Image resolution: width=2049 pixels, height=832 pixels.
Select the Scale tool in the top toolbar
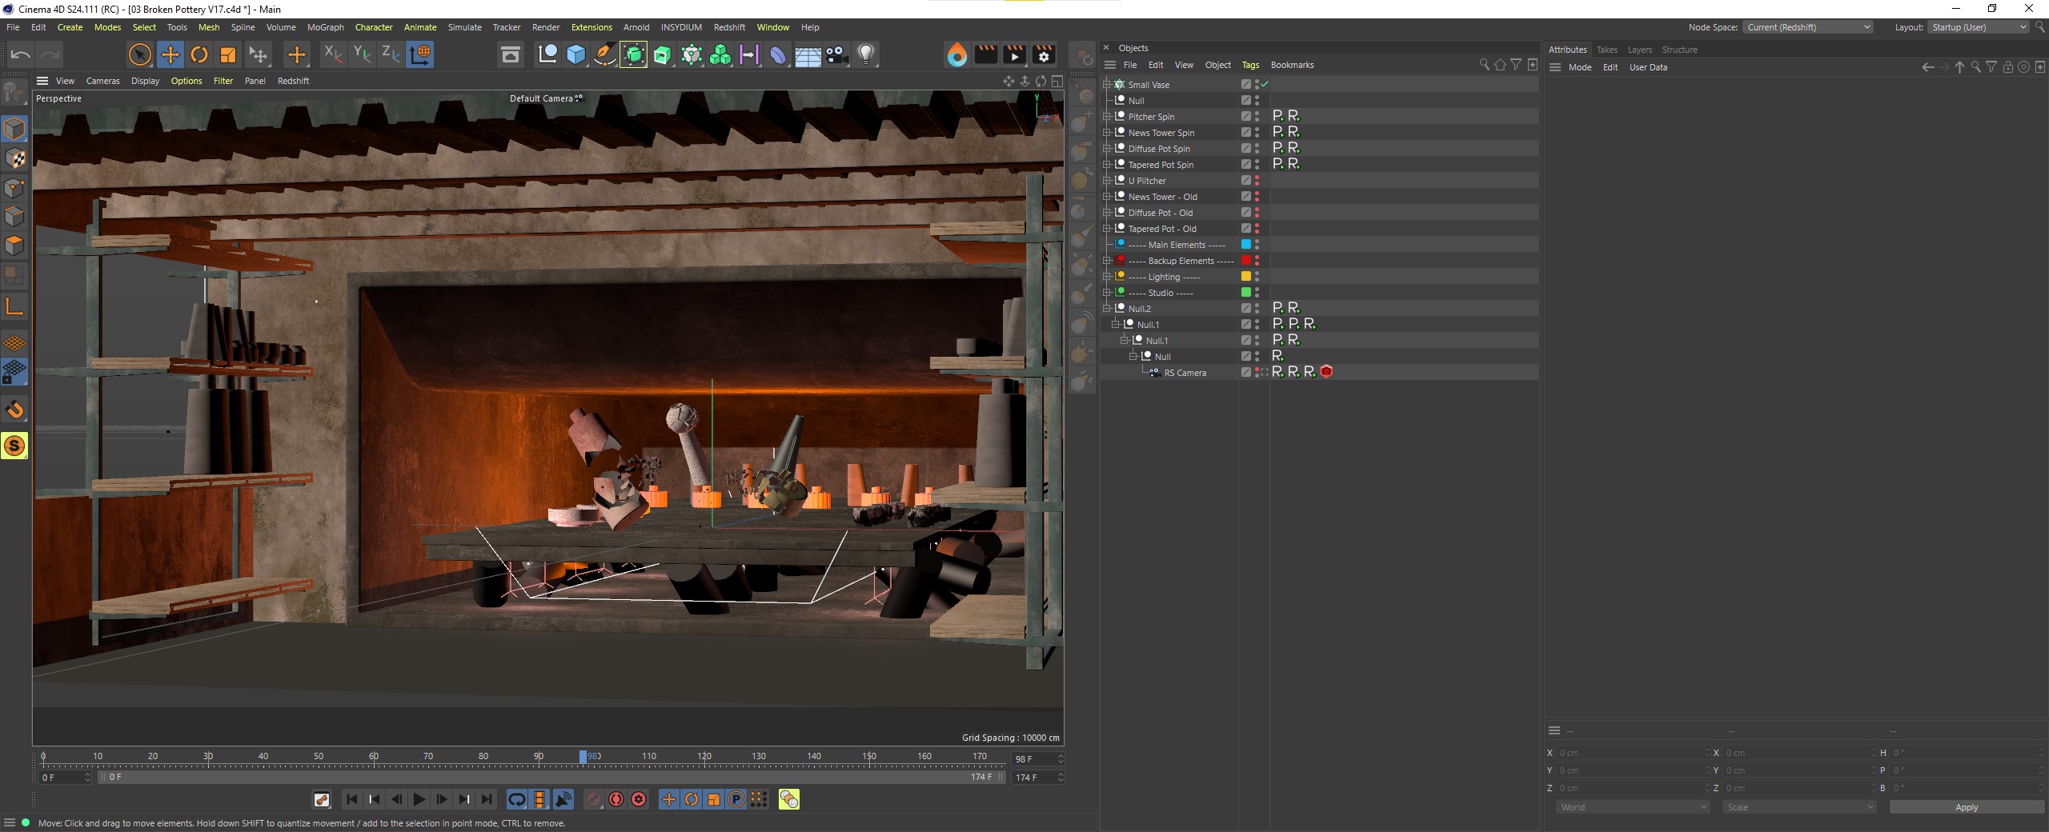coord(228,54)
